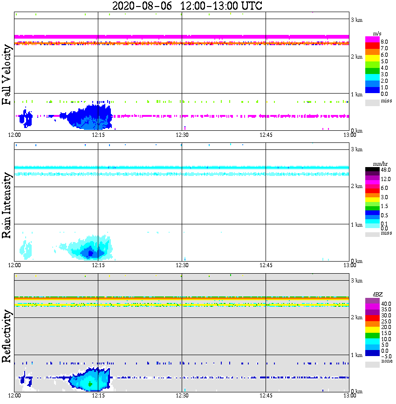Click the chart title 2020-08-06 12:00-13:00 UTC
Image resolution: width=396 pixels, height=404 pixels.
coord(187,6)
